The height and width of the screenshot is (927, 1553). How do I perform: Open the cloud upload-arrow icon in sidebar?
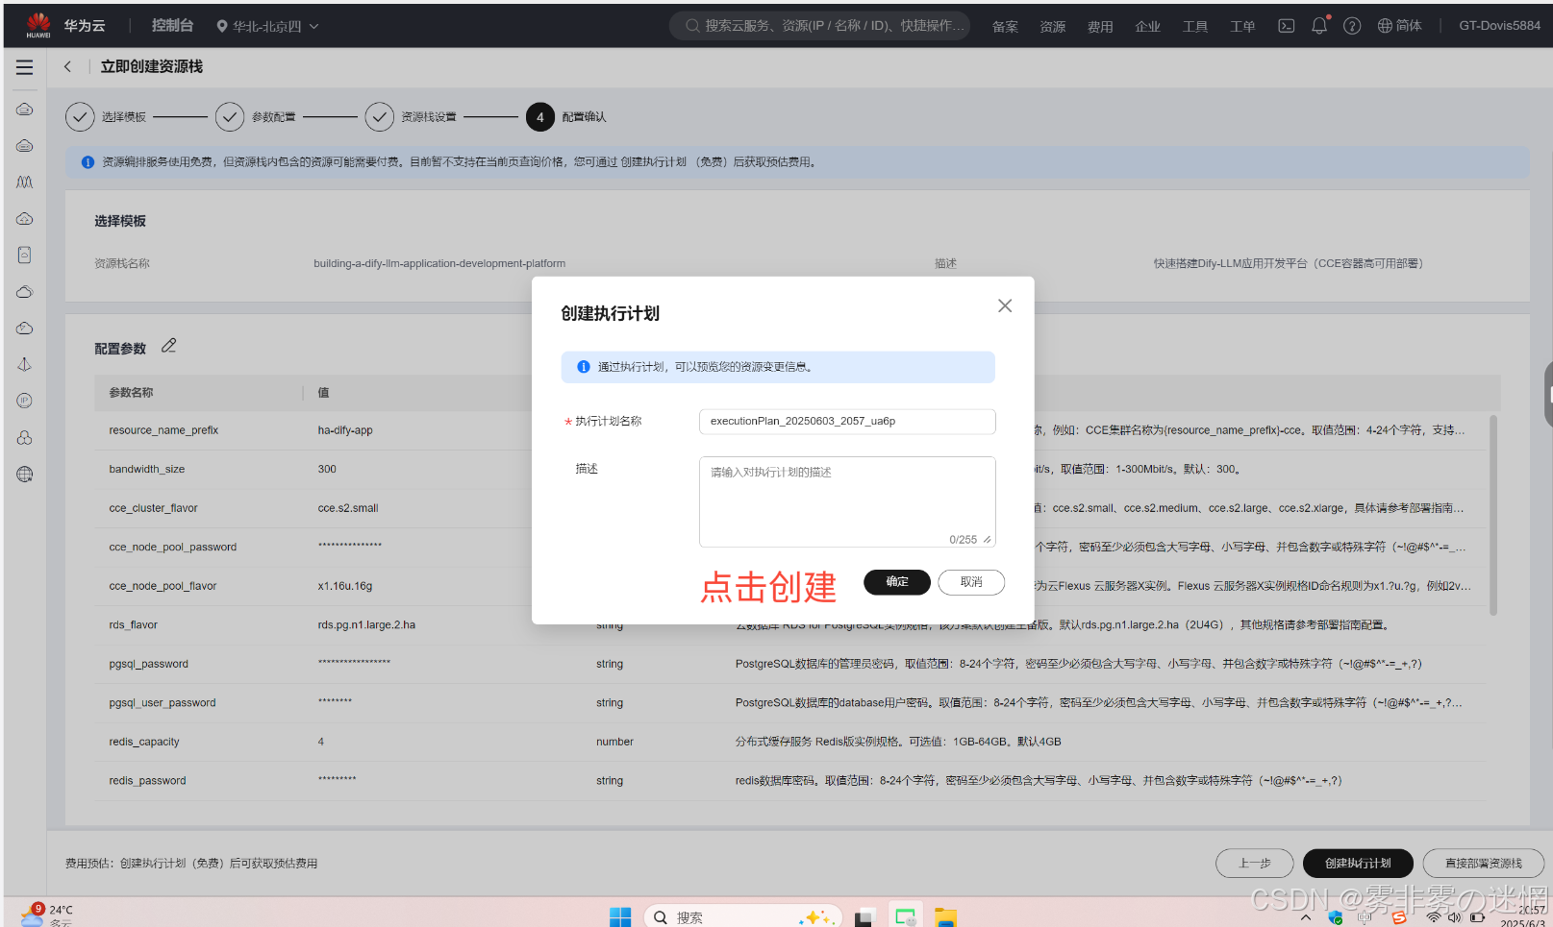[25, 218]
